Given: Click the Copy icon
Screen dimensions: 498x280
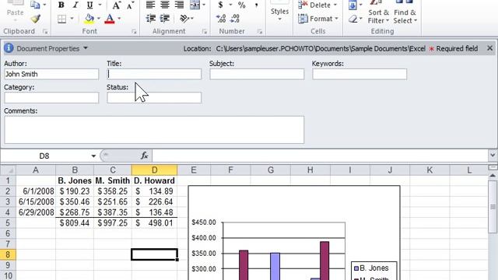Looking at the screenshot, I should point(35,5).
